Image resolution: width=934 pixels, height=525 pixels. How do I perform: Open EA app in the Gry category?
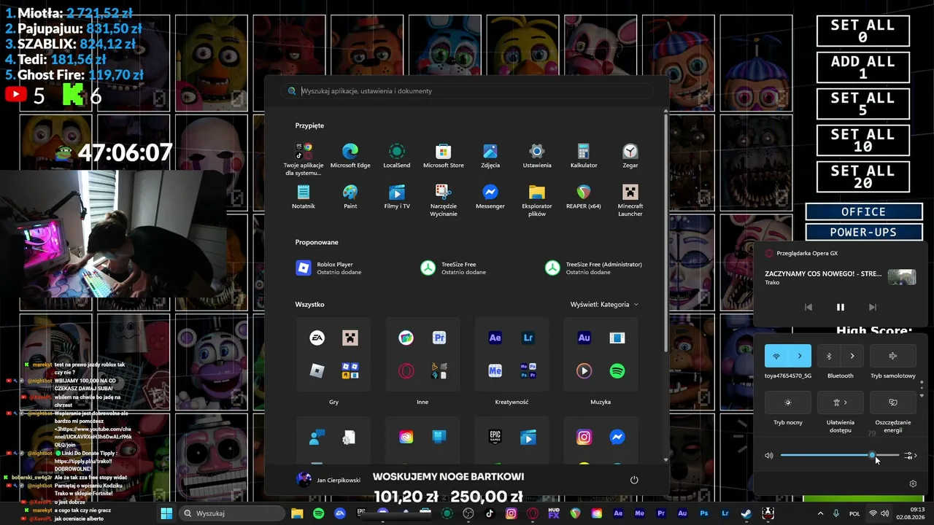[317, 338]
